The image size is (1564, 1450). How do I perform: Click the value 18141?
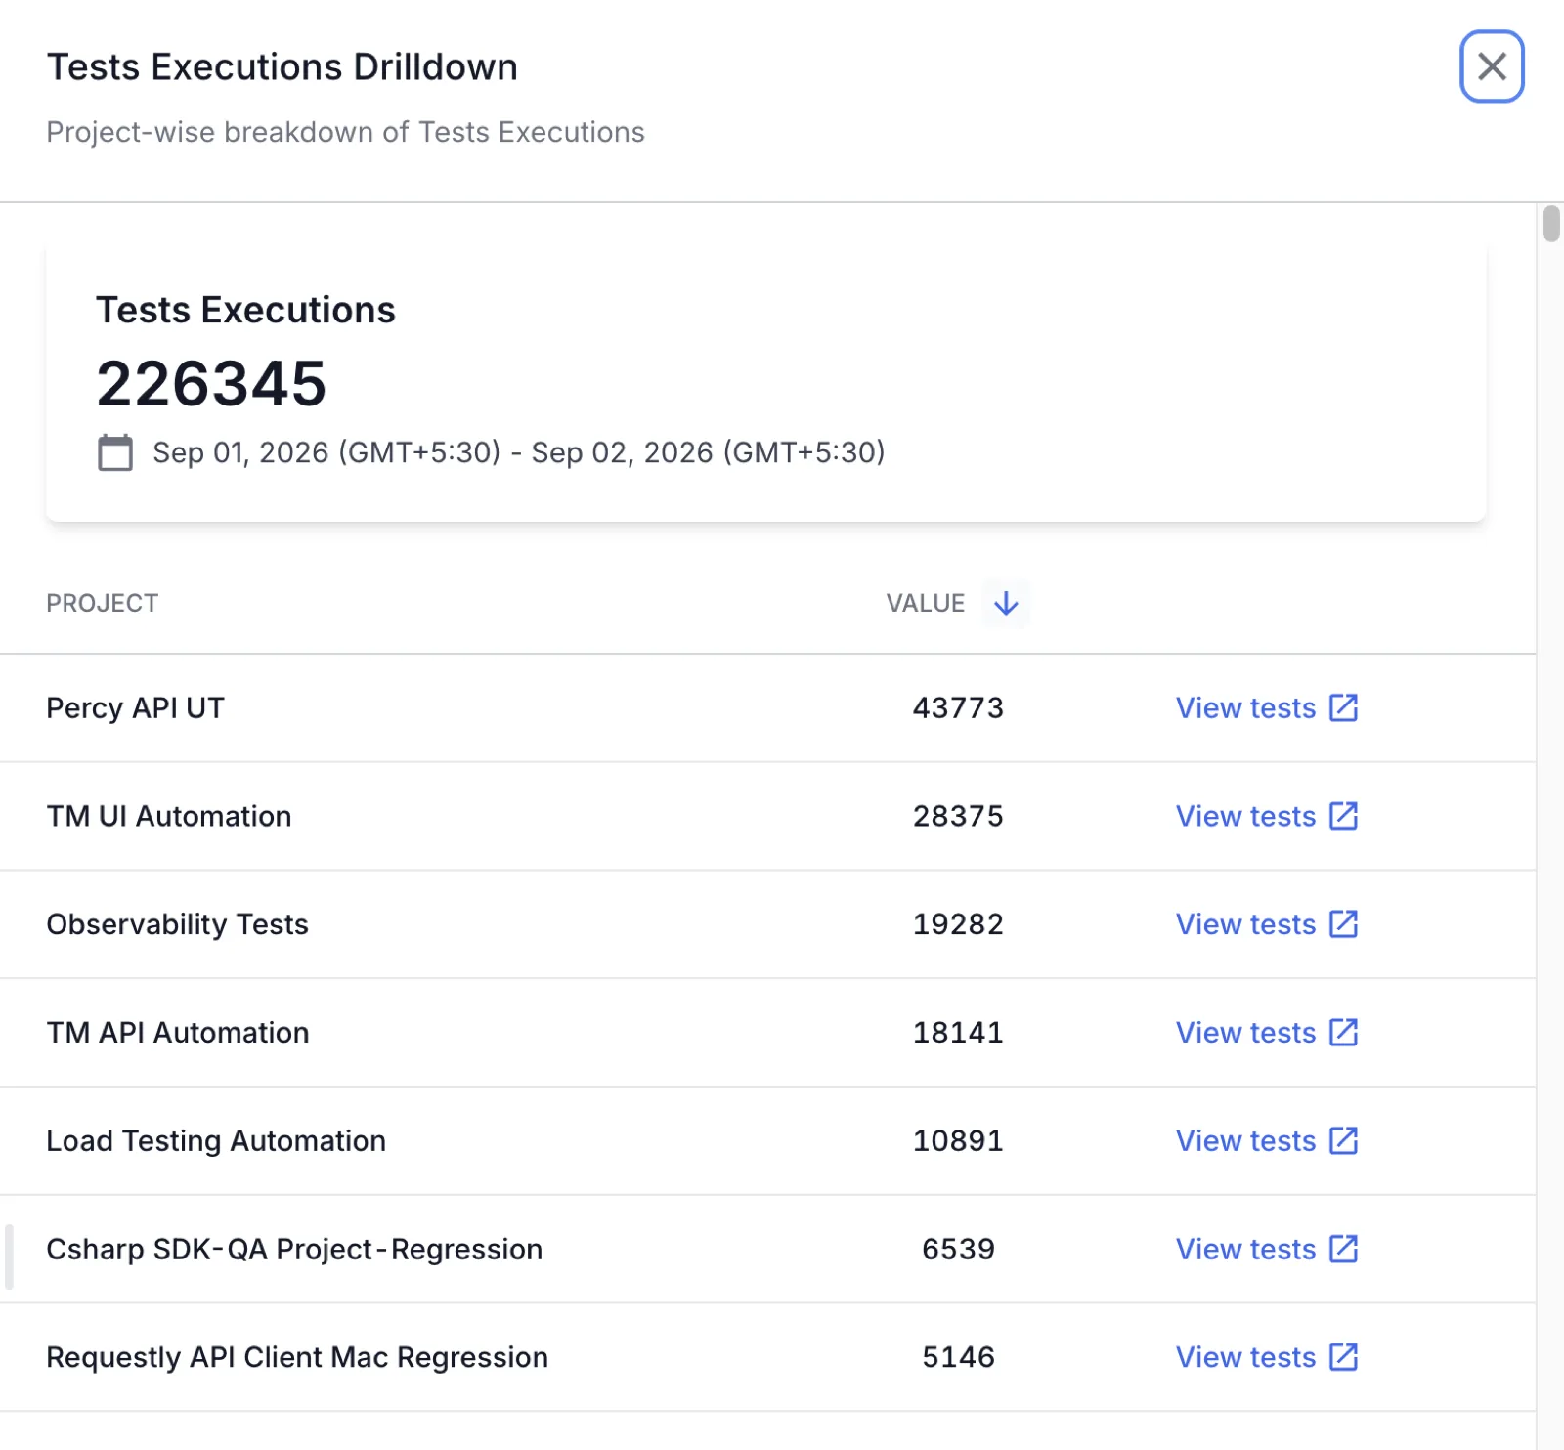(958, 1033)
